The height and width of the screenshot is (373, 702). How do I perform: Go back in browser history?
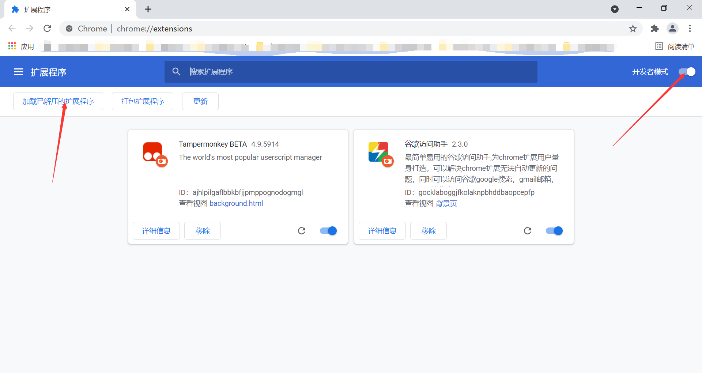click(x=12, y=29)
